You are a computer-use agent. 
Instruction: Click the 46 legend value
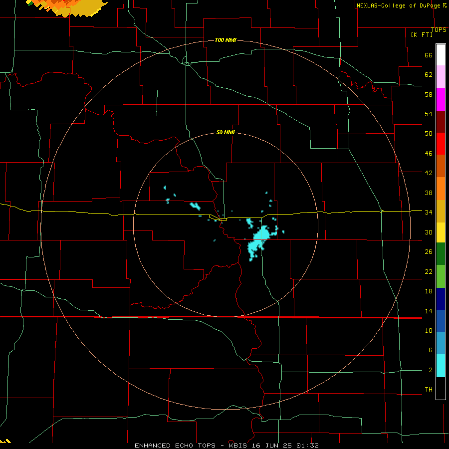tap(429, 154)
